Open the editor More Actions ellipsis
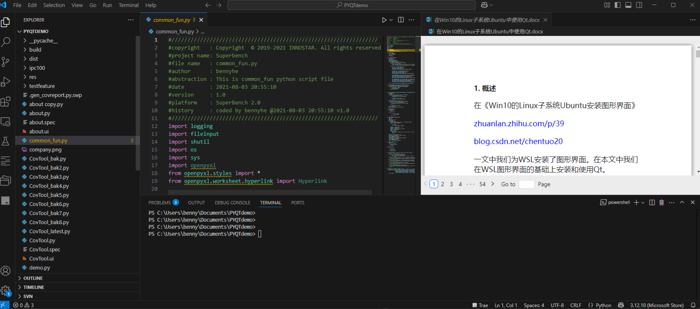The width and height of the screenshot is (700, 309). coord(411,20)
